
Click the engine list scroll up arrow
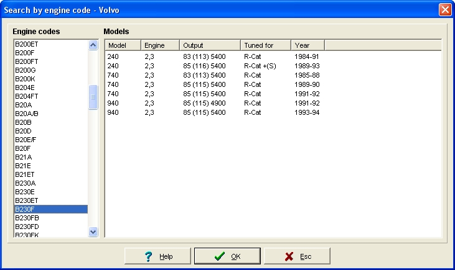point(93,45)
